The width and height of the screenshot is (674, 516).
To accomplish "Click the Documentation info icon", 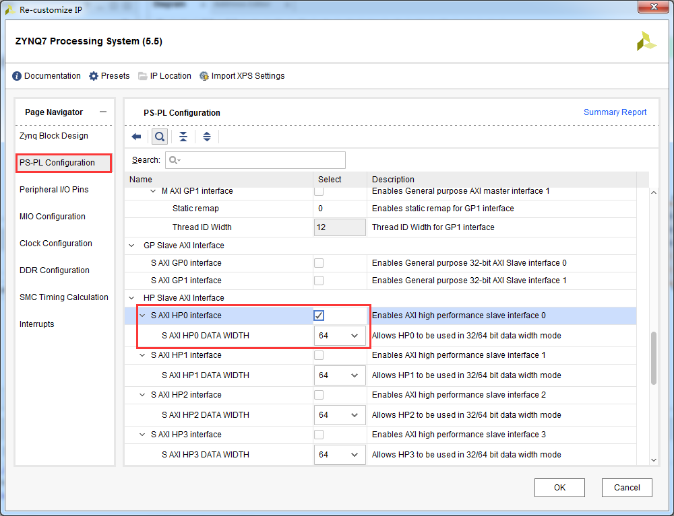I will pyautogui.click(x=17, y=76).
